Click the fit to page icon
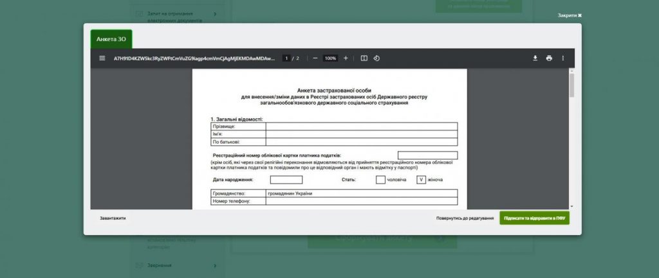The height and width of the screenshot is (278, 659). (x=364, y=58)
